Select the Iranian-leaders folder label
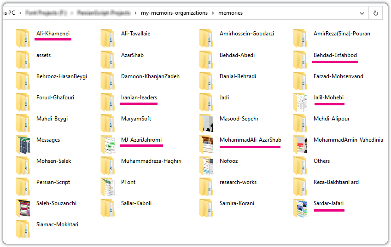The image size is (391, 247). click(139, 98)
